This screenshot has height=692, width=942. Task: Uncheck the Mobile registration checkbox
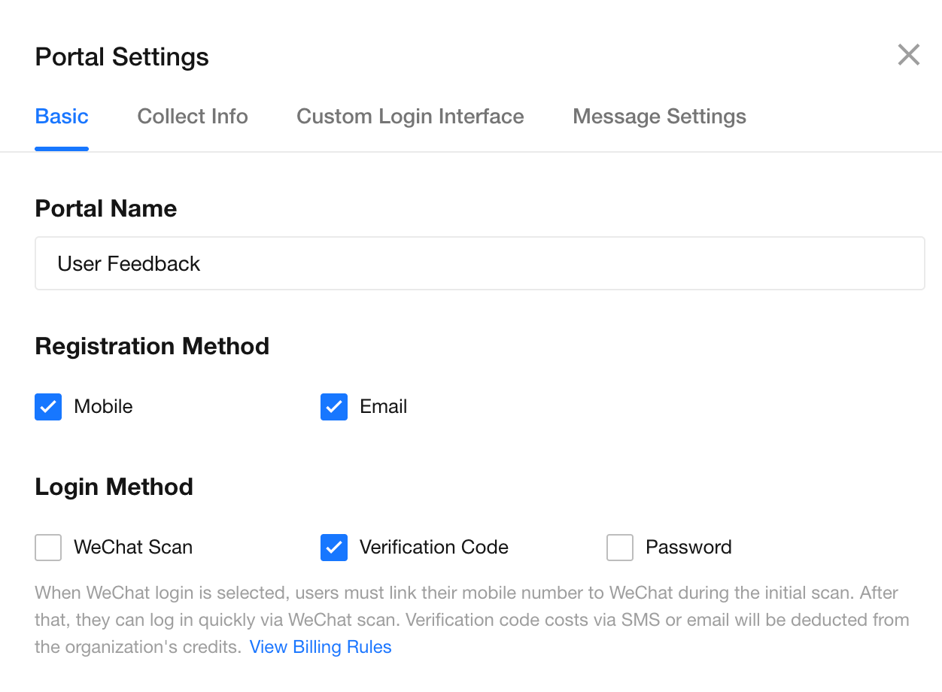[48, 407]
